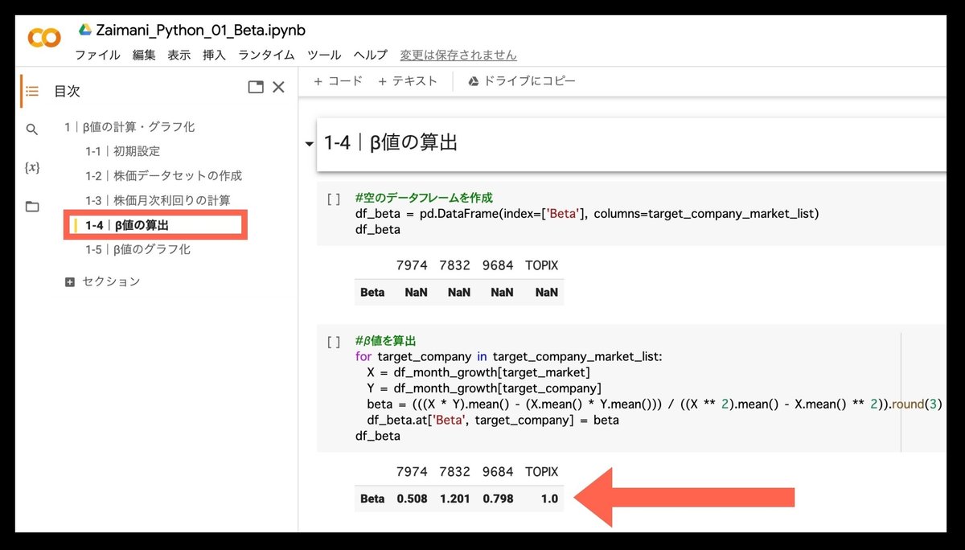Collapse the 1-4 | β値の算出 section heading
965x550 pixels.
309,143
